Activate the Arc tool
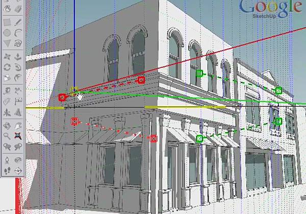This screenshot has height=214, width=306. click(x=18, y=33)
